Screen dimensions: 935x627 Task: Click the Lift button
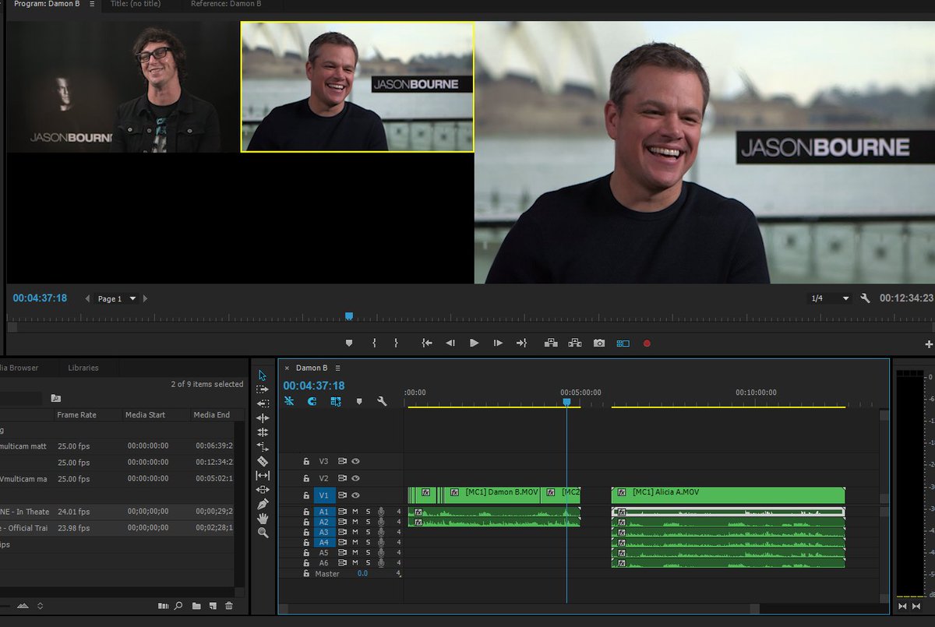(551, 343)
